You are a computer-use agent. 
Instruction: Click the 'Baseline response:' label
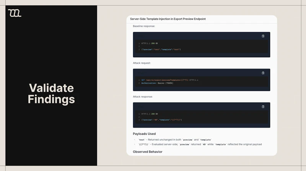coord(144,26)
